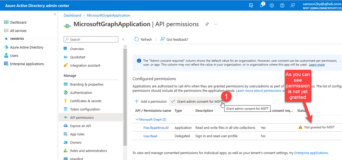
Task: Click the MicrosoftGraphApplication breadcrumb link
Action: point(108,15)
